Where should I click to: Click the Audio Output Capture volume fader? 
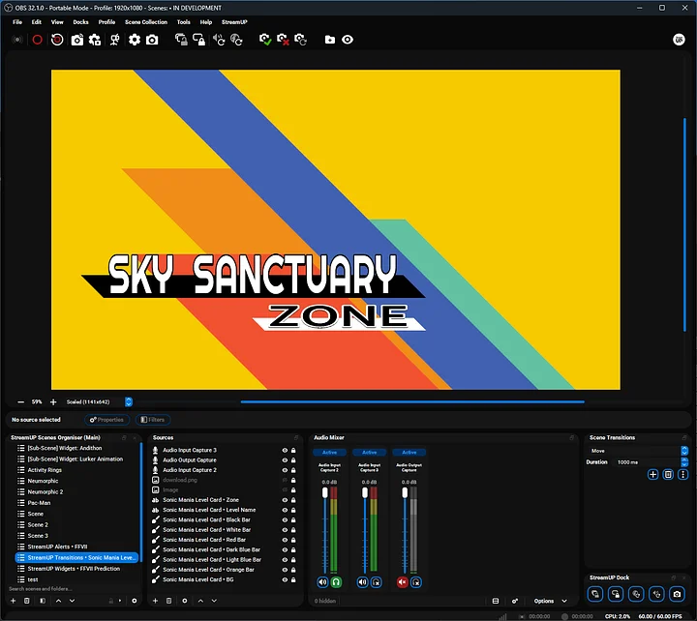pyautogui.click(x=405, y=493)
